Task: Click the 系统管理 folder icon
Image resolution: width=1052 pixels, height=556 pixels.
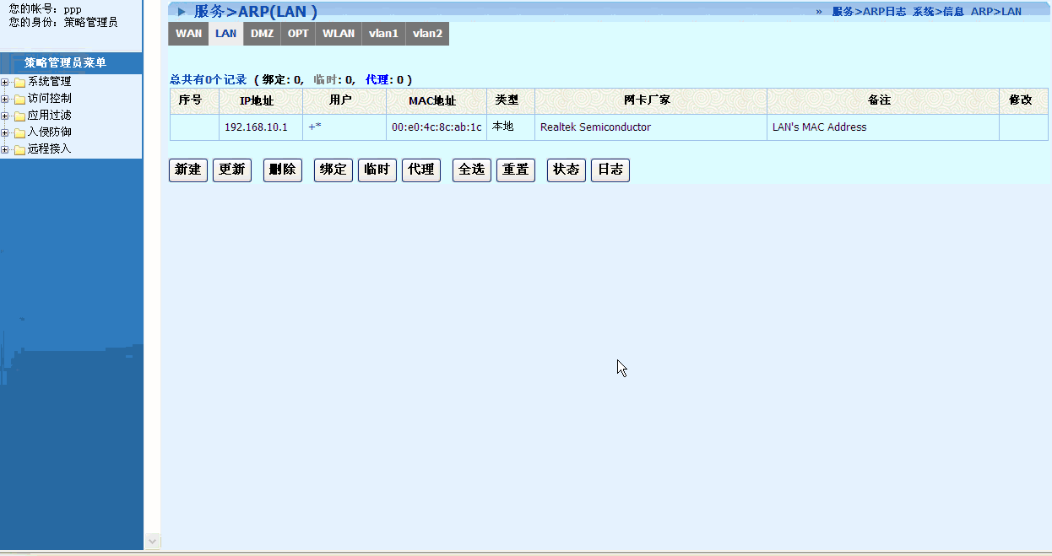Action: pos(19,82)
